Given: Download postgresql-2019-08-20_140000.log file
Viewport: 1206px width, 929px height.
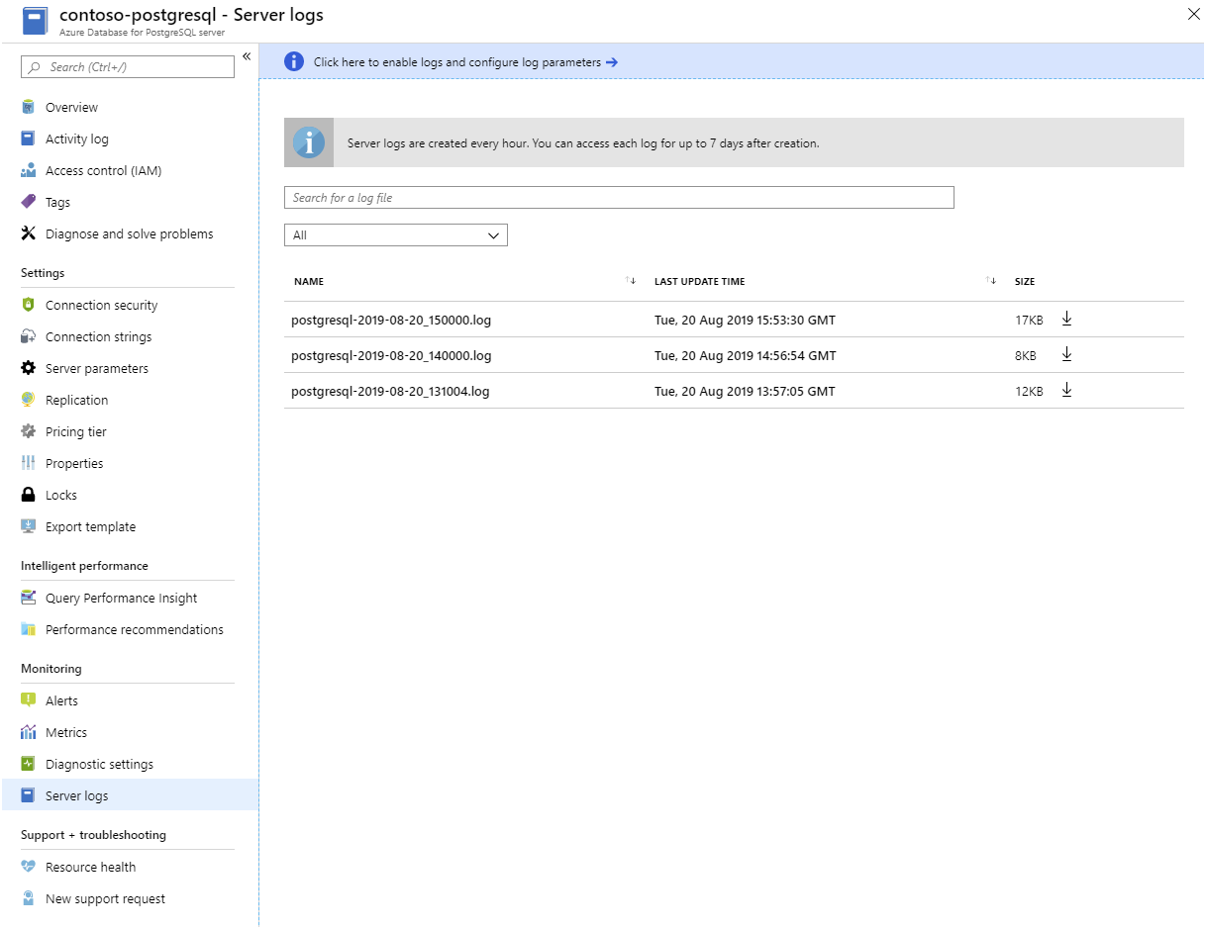Looking at the screenshot, I should pyautogui.click(x=1066, y=354).
